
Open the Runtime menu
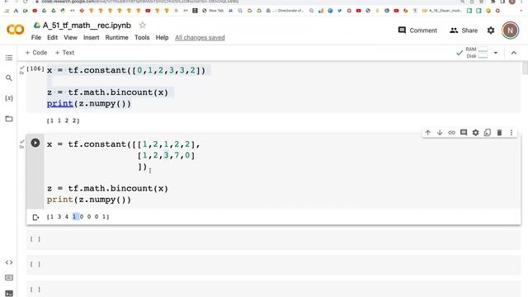[116, 37]
